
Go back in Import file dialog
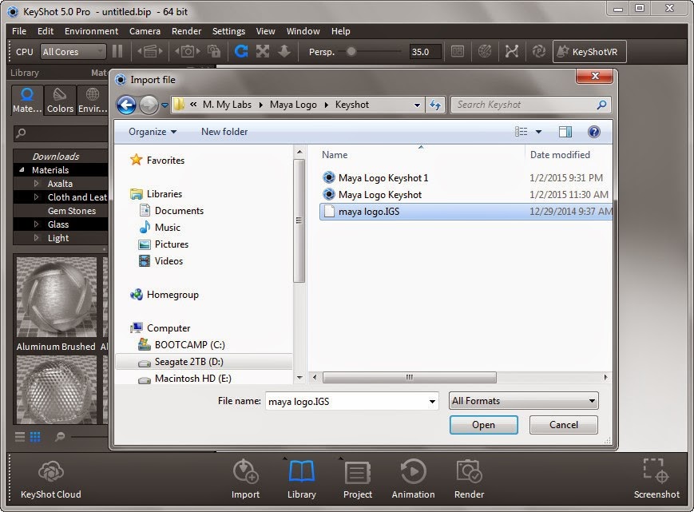127,105
